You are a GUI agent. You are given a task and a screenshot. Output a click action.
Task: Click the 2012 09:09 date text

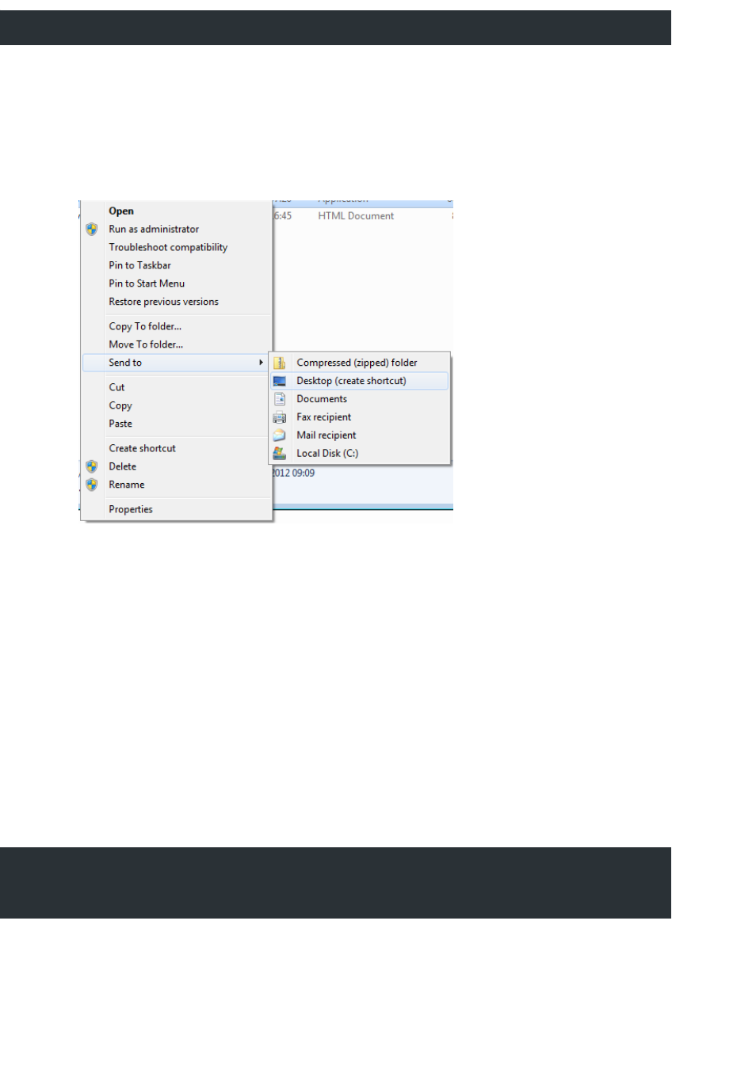point(294,474)
